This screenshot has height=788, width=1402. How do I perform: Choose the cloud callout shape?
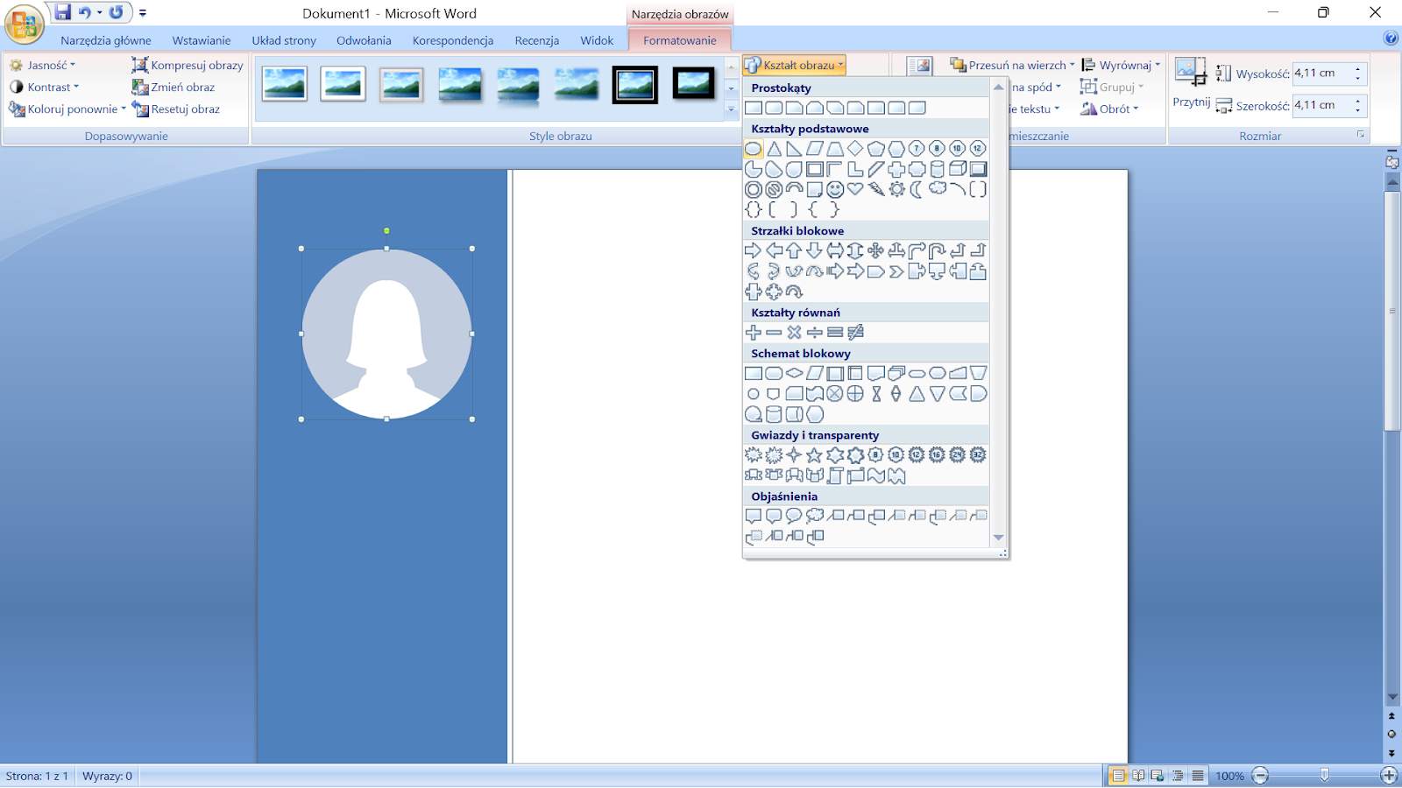pos(814,516)
